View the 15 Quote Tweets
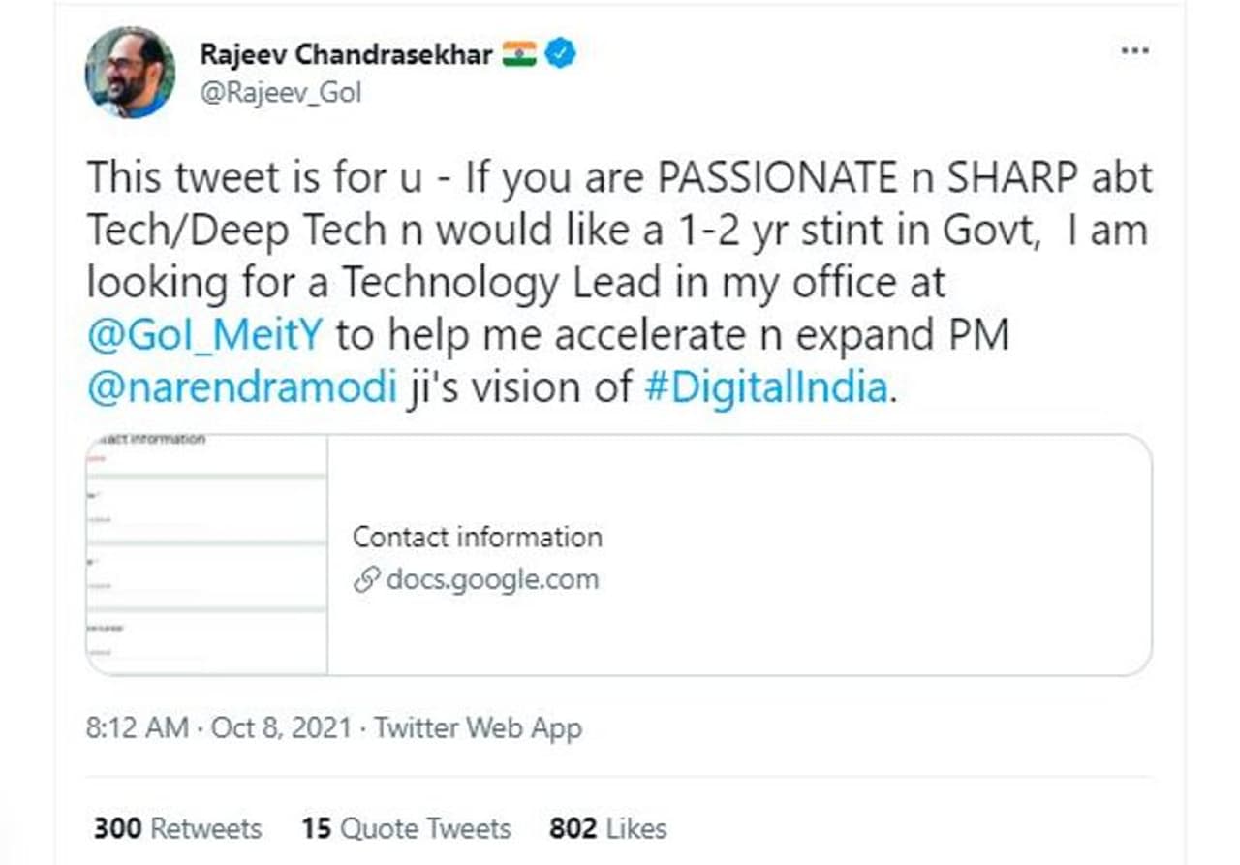The image size is (1240, 865). tap(406, 829)
